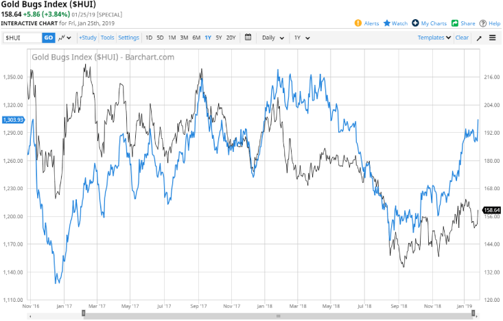
Task: Click the $HUI symbol input field
Action: tap(21, 38)
